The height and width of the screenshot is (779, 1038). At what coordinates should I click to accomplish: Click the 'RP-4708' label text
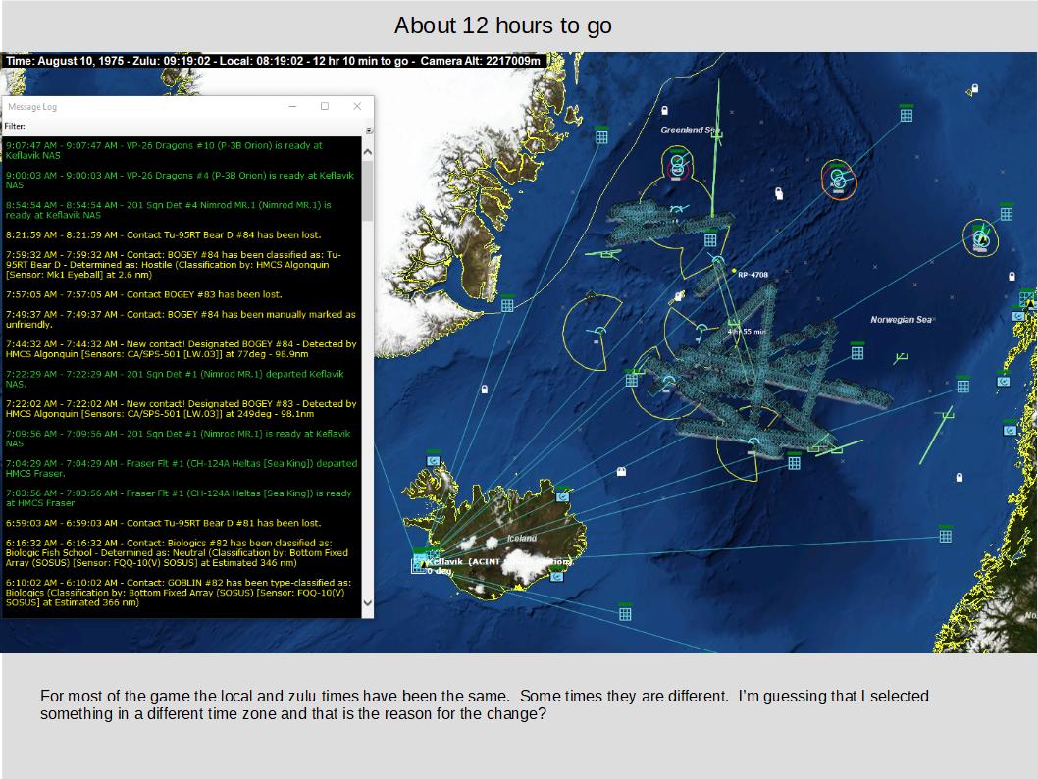pyautogui.click(x=753, y=274)
